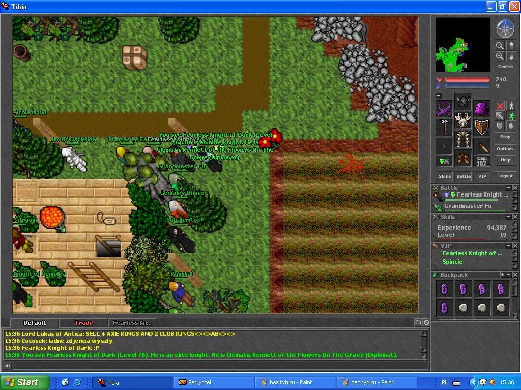Open the purple backpack slot
Viewport: 521px width, 390px height.
[x=482, y=109]
